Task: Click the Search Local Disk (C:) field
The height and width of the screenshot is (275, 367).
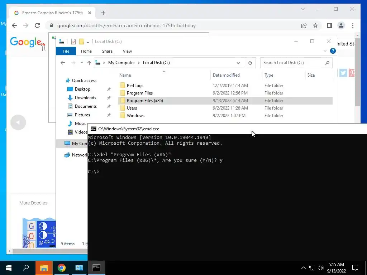Action: pos(296,63)
